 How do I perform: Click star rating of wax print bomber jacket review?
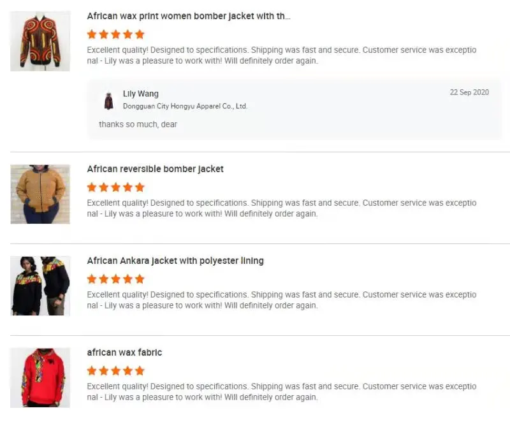point(116,34)
